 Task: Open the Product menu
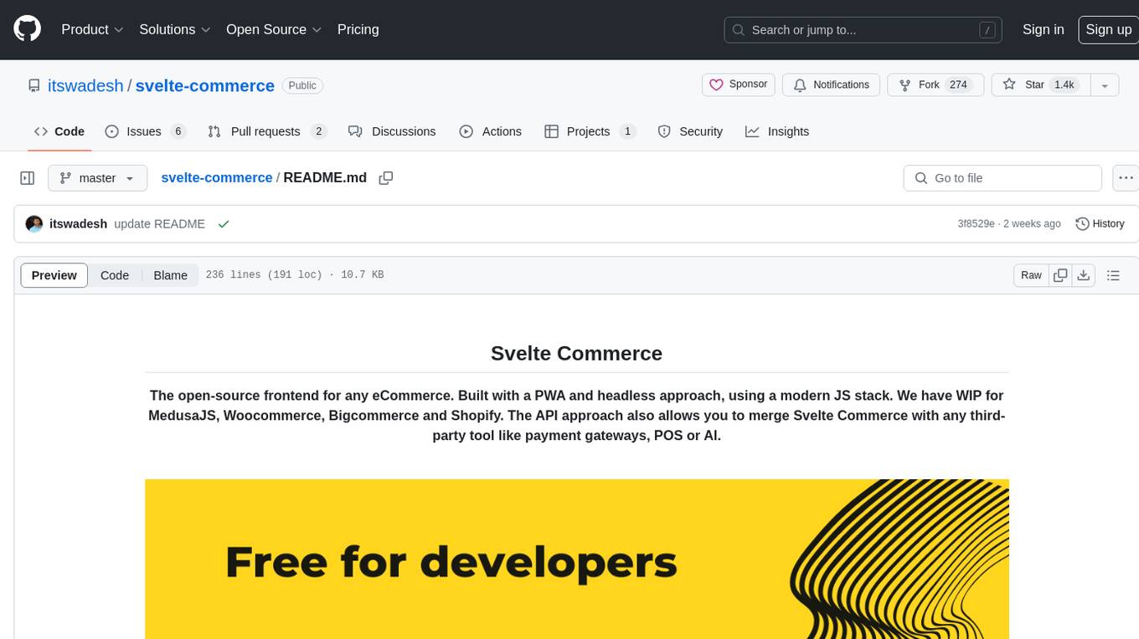[x=92, y=29]
